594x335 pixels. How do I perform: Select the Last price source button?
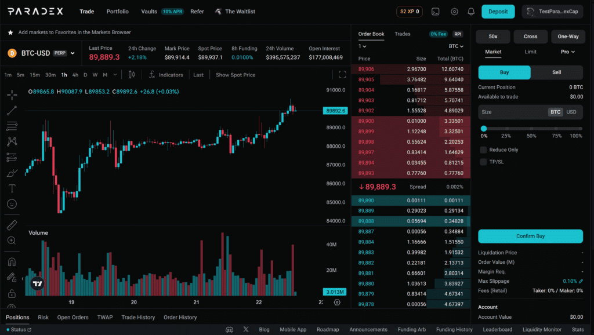click(198, 75)
